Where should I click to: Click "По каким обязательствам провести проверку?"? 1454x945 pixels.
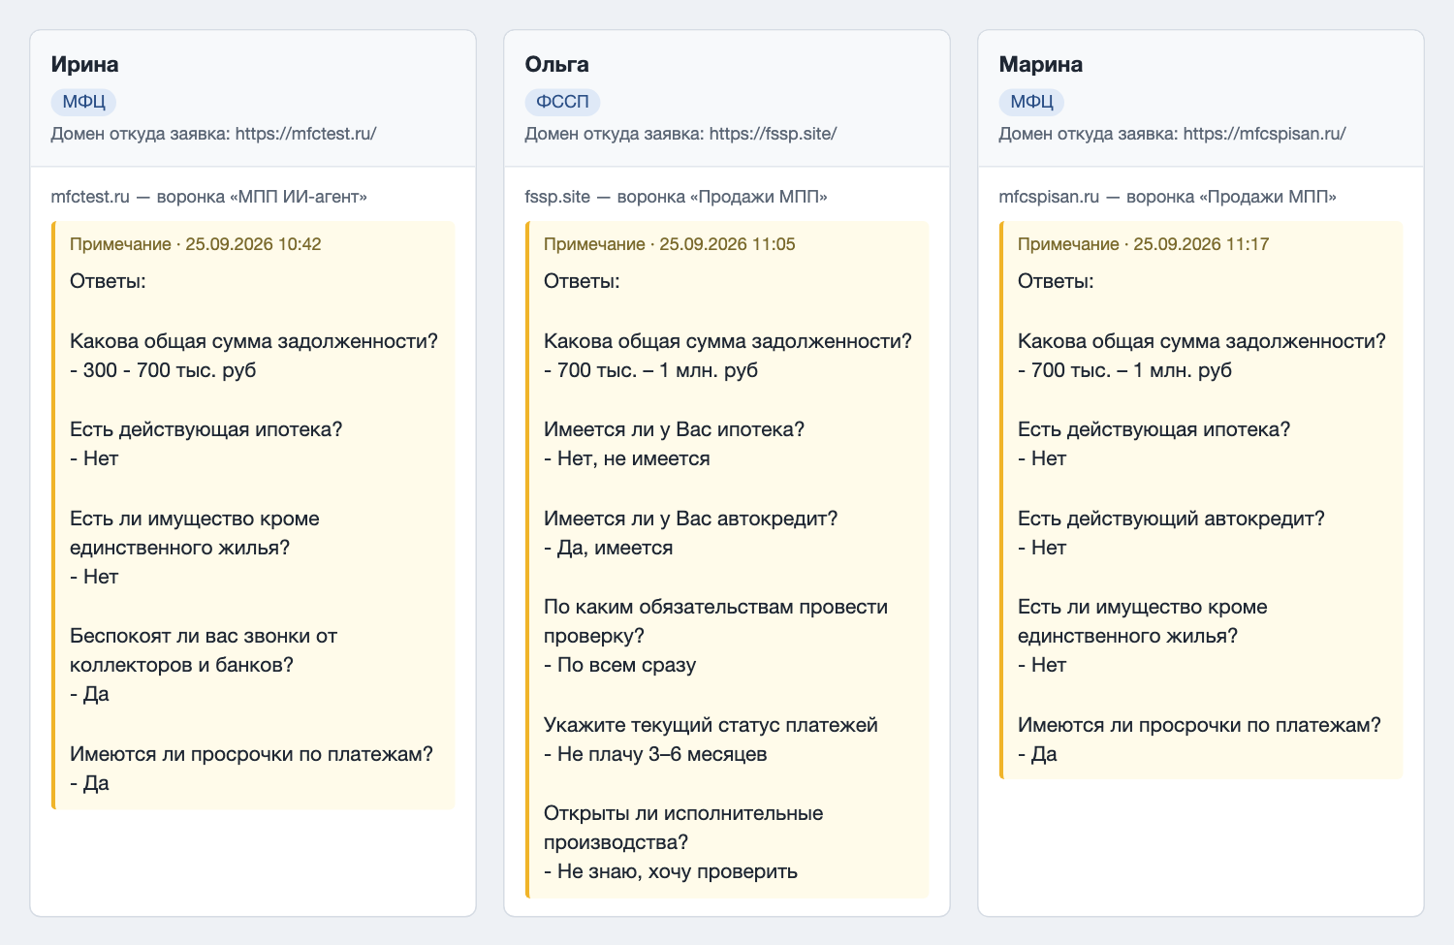pyautogui.click(x=716, y=621)
